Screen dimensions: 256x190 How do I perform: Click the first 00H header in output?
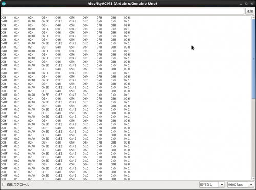point(3,18)
